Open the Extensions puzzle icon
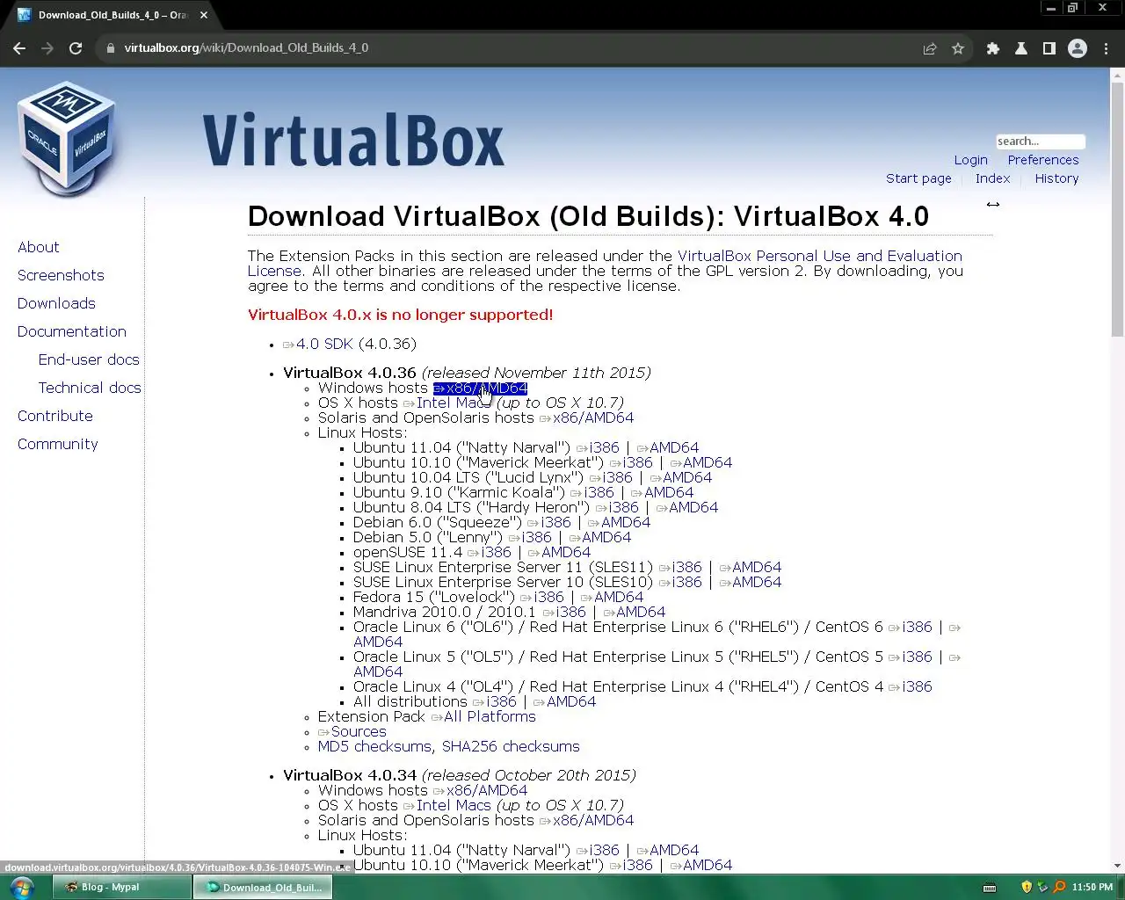The width and height of the screenshot is (1125, 900). (x=993, y=48)
